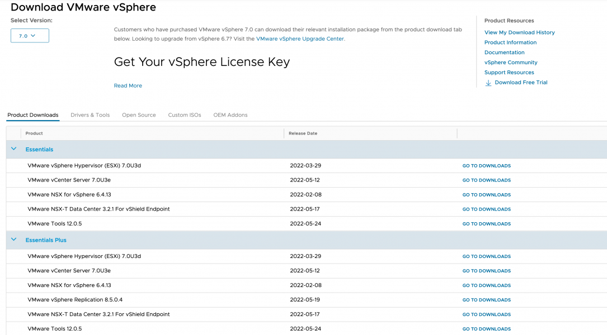
Task: Click the 2022-05-19 release date
Action: click(305, 299)
